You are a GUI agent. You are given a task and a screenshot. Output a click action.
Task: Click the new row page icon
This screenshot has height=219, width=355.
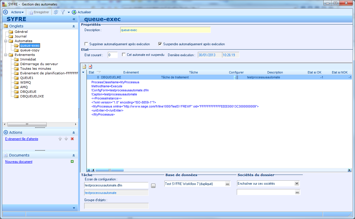84,67
